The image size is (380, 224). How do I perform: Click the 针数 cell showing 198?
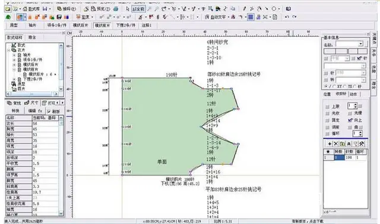point(350,158)
